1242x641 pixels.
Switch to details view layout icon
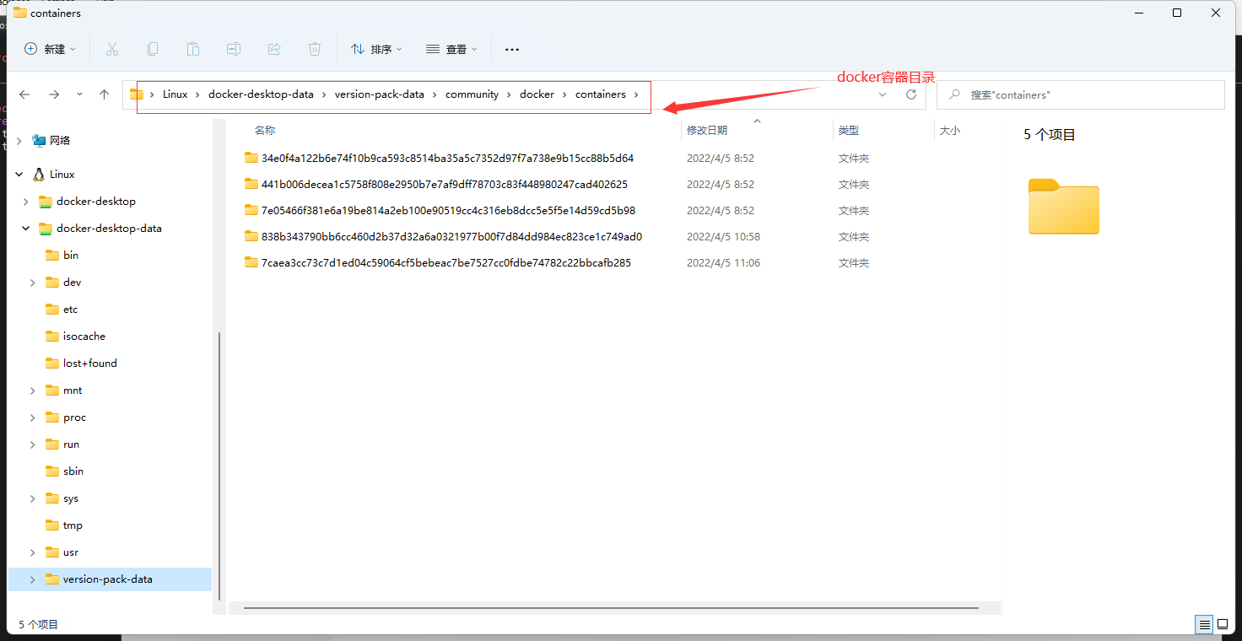point(1204,625)
